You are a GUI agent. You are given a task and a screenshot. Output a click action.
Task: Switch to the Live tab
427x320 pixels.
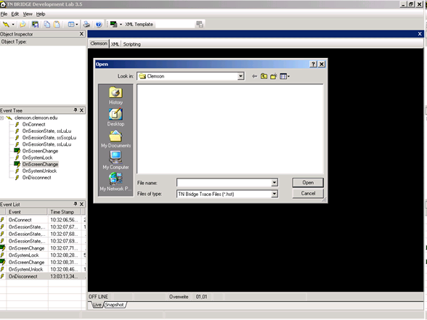tap(97, 305)
